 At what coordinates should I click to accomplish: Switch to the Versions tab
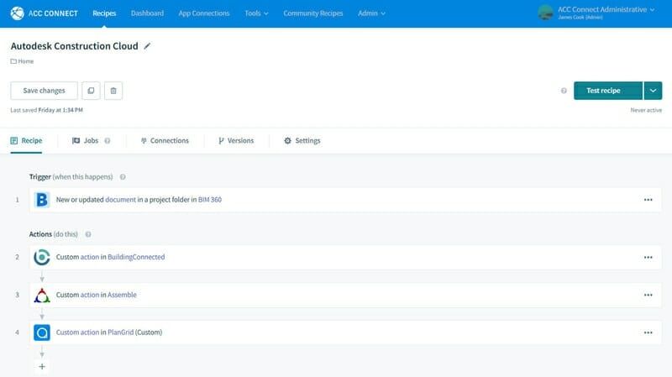pyautogui.click(x=236, y=140)
